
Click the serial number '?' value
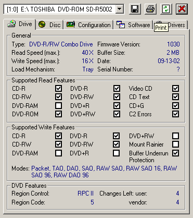(178, 69)
